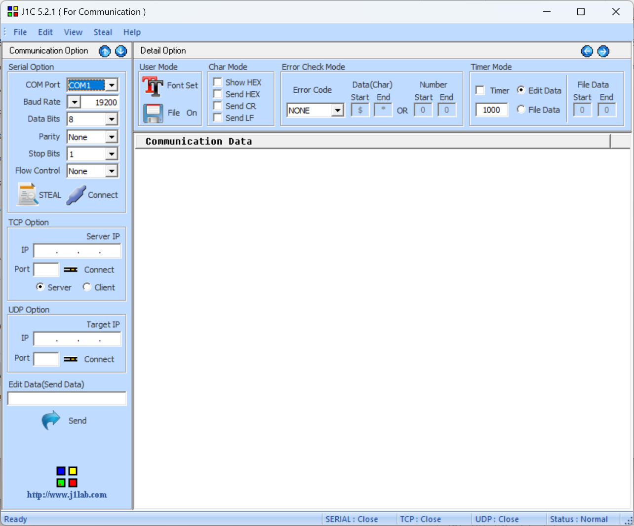Click the On label beside File
The image size is (634, 526).
(192, 113)
